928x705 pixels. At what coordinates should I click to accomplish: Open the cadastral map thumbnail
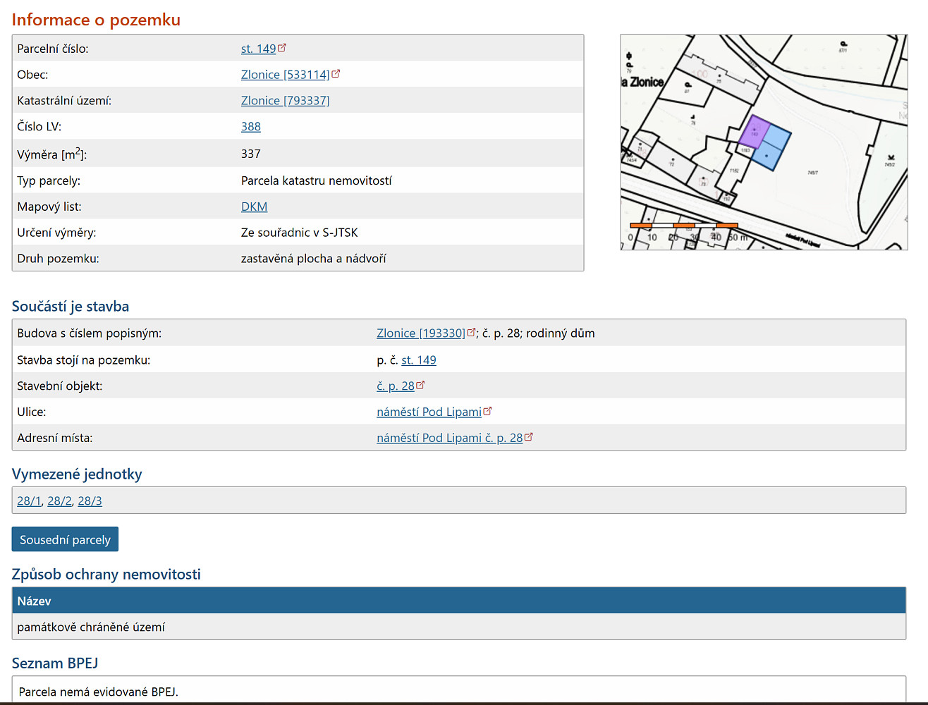[x=764, y=142]
